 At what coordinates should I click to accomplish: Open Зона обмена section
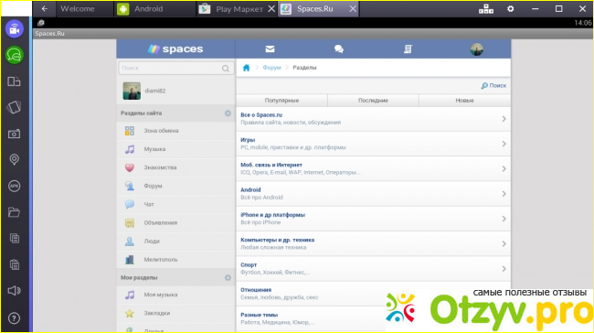(175, 131)
